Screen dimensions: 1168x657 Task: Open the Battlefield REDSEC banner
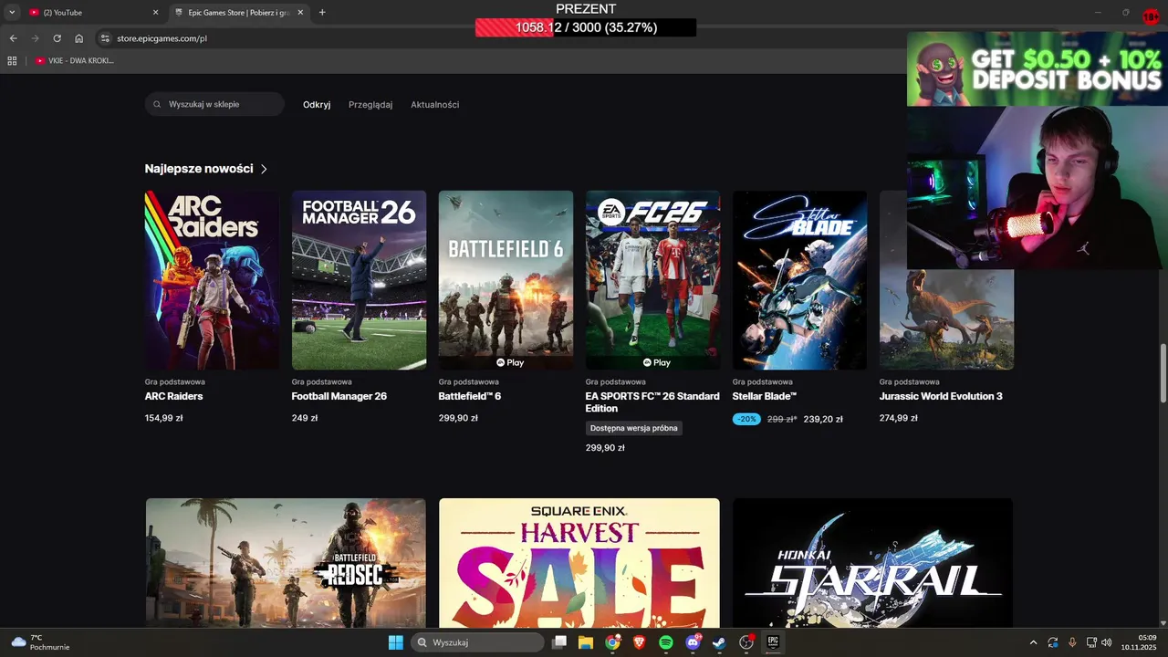pyautogui.click(x=286, y=562)
